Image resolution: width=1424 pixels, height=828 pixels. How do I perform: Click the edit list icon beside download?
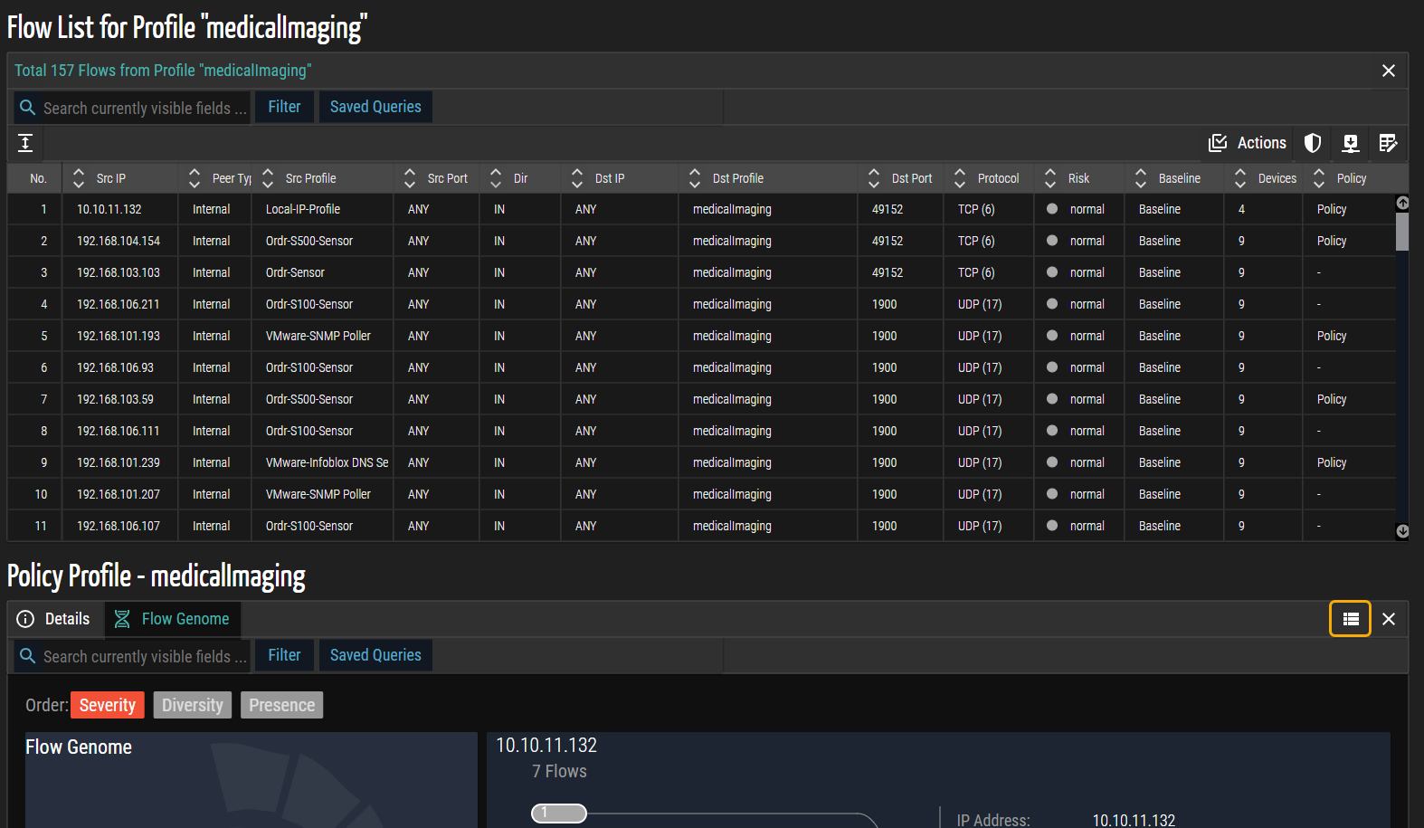pos(1388,143)
